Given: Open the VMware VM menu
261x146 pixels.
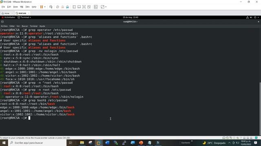Looking at the screenshot, I should 22,7.
